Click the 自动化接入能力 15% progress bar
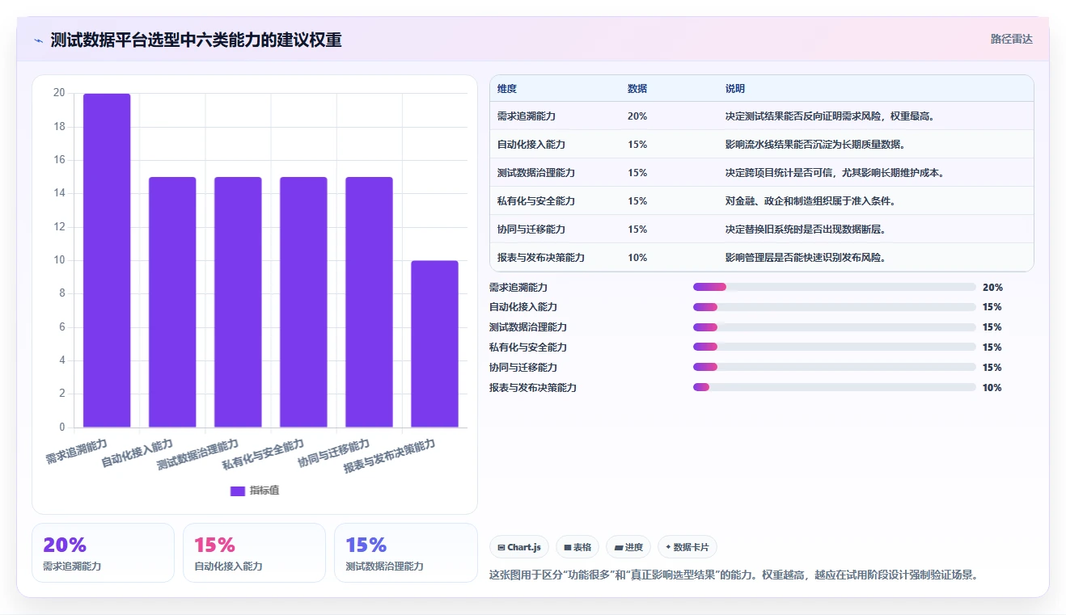This screenshot has height=615, width=1066. (835, 307)
